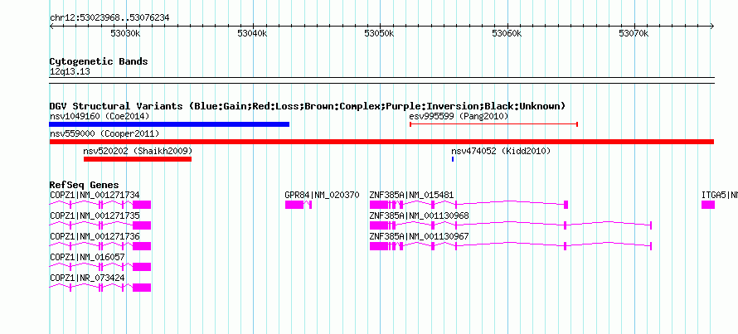The image size is (738, 334).
Task: Click the COPZ1 NR_073424 transcript glyph
Action: tap(100, 288)
